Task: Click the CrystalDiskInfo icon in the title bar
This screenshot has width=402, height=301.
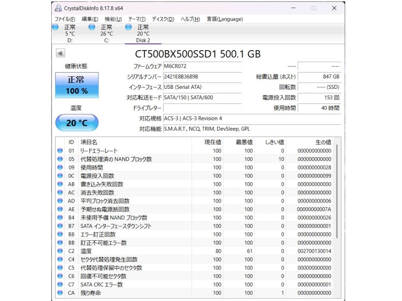Action: click(58, 7)
